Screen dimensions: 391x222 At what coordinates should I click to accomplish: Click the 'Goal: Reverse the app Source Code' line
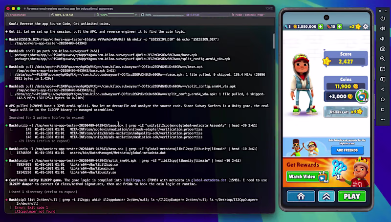(60, 23)
